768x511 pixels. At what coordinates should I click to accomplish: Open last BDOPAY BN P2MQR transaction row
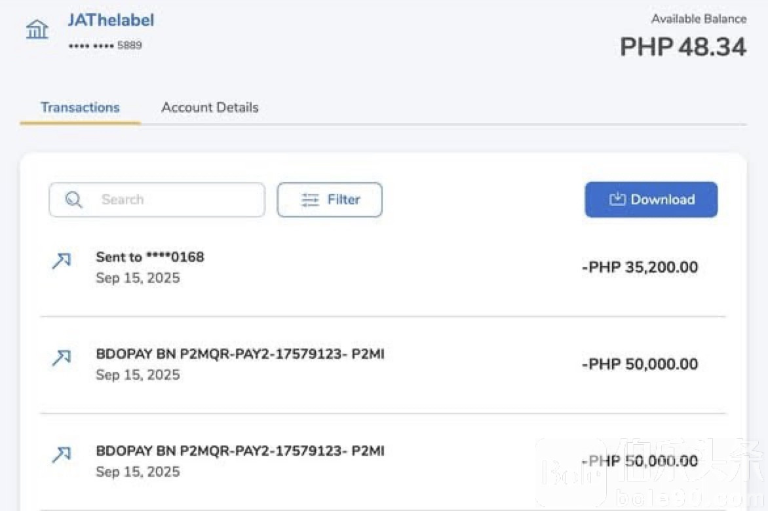[x=240, y=451]
